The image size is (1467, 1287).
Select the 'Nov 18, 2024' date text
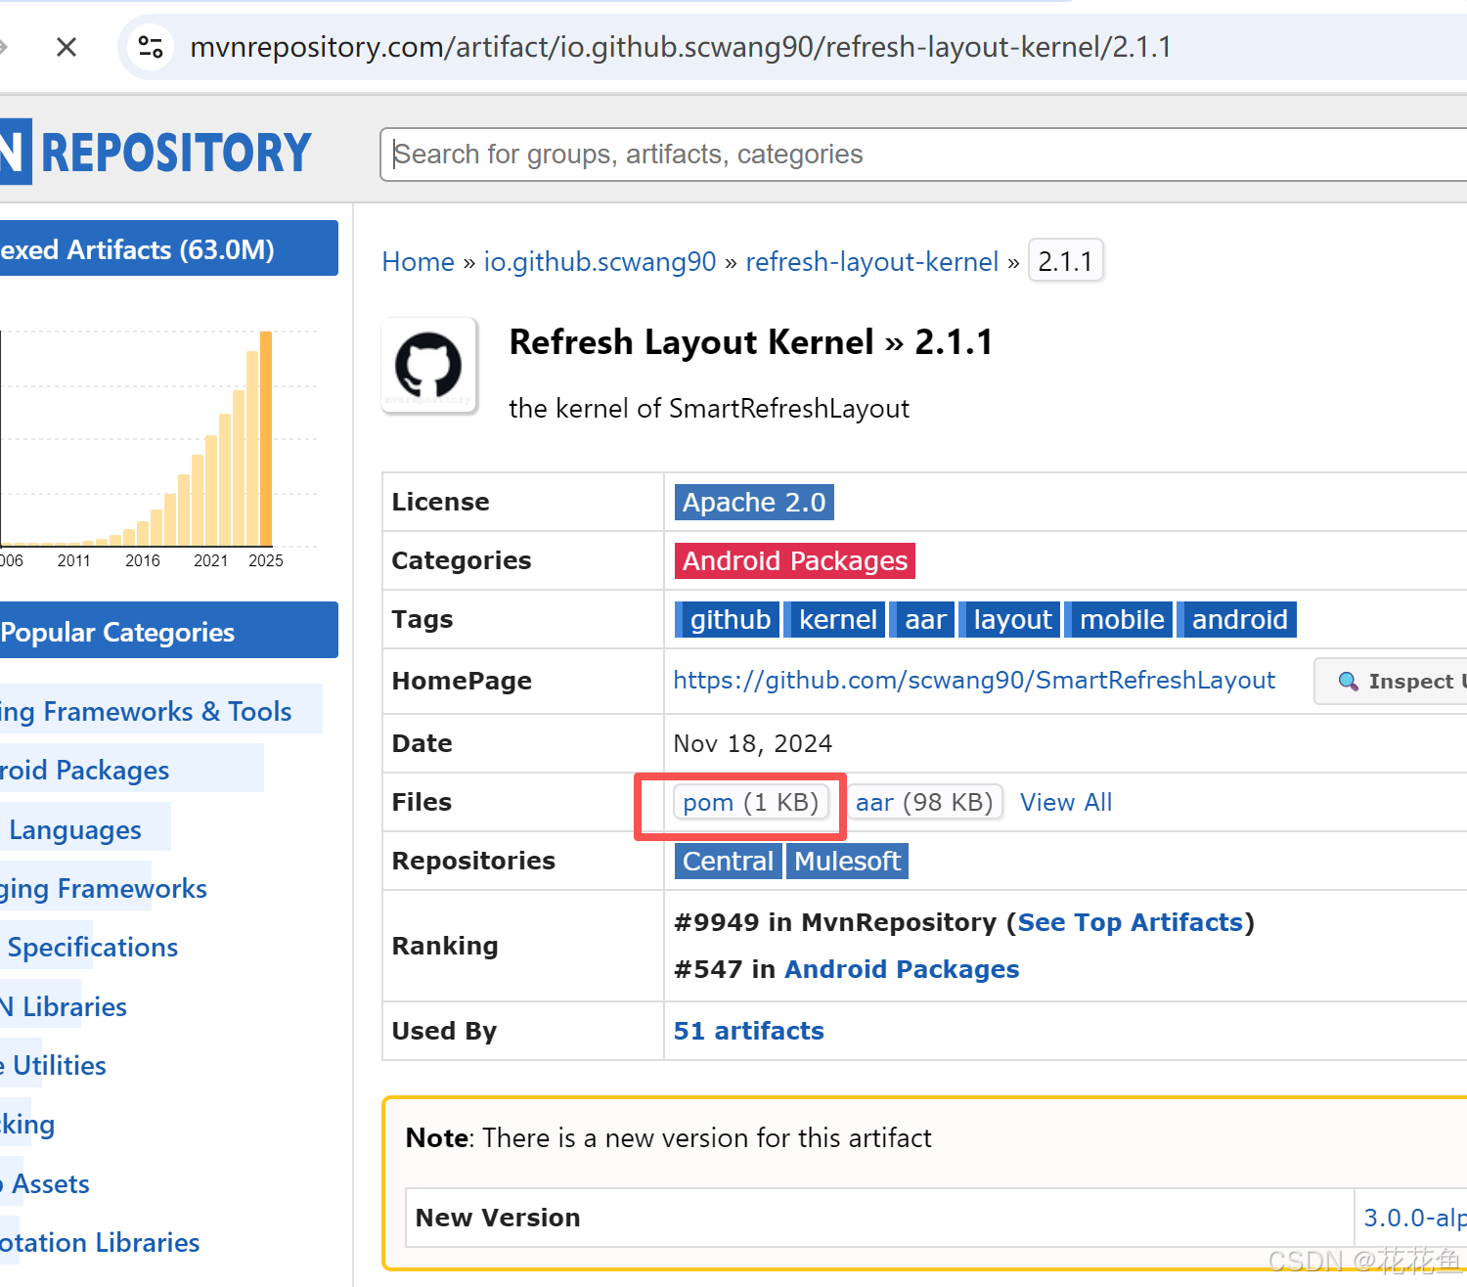[x=753, y=743]
